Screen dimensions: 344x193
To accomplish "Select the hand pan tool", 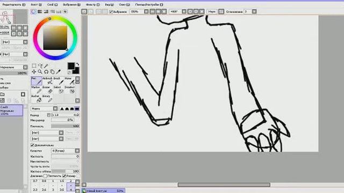I will [x=52, y=71].
